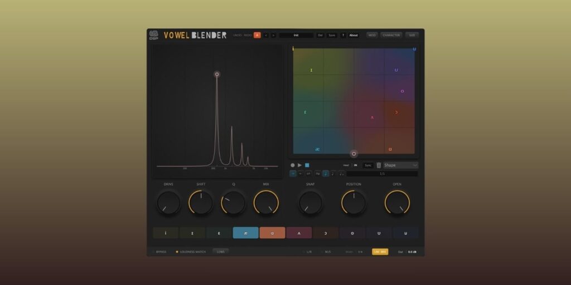This screenshot has height=285, width=571.
Task: Click the o vowel on the XY pad
Action: [402, 91]
